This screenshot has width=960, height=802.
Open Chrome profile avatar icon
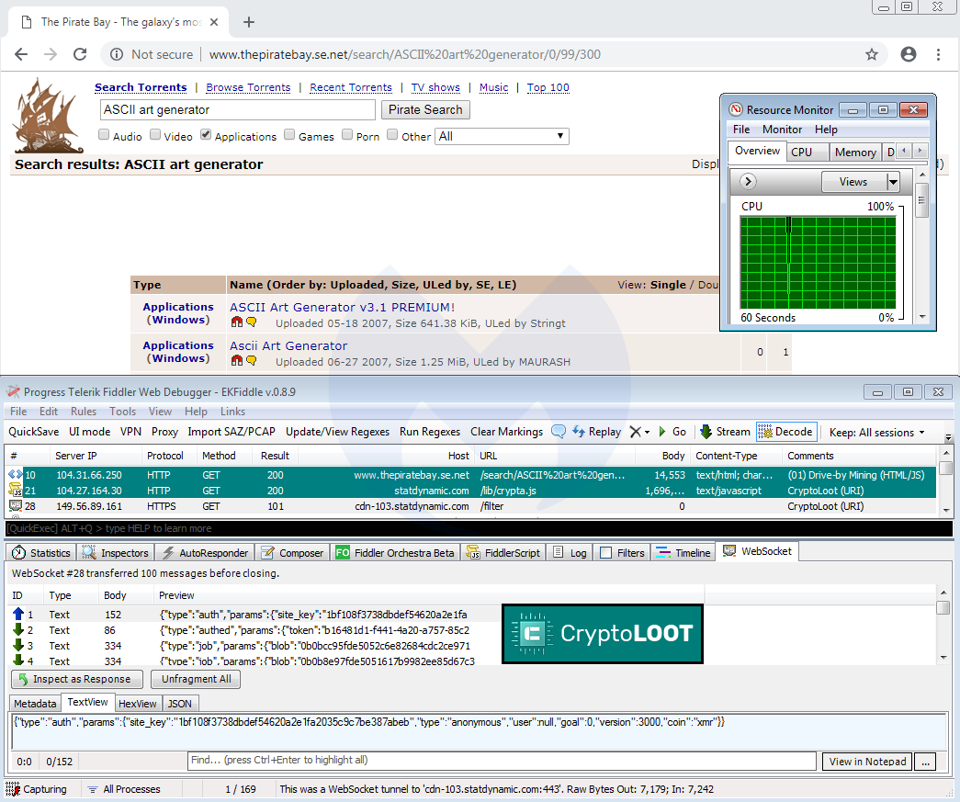point(909,54)
